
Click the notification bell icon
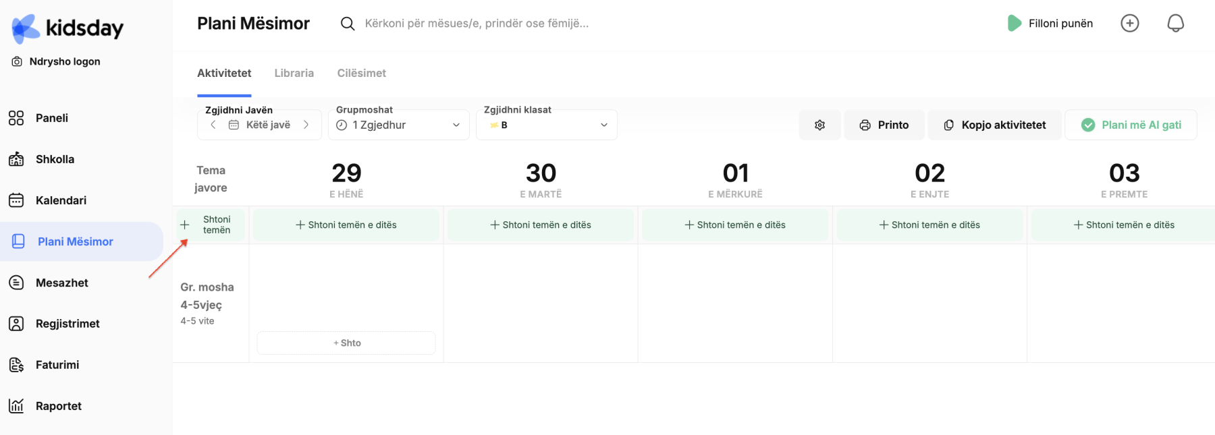[1175, 24]
